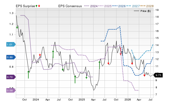Image resolution: width=169 pixels, height=101 pixels.
Task: Click the Oct label just before 2025
Action: 71,99
